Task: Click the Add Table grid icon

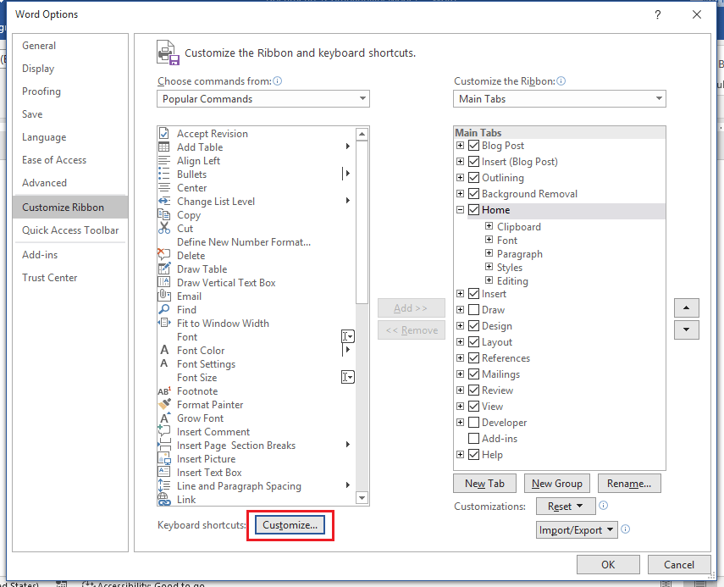Action: (164, 147)
